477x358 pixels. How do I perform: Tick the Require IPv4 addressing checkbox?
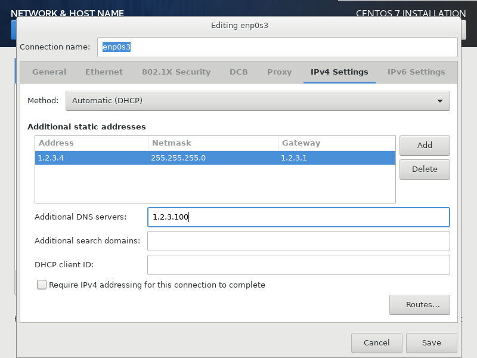42,285
